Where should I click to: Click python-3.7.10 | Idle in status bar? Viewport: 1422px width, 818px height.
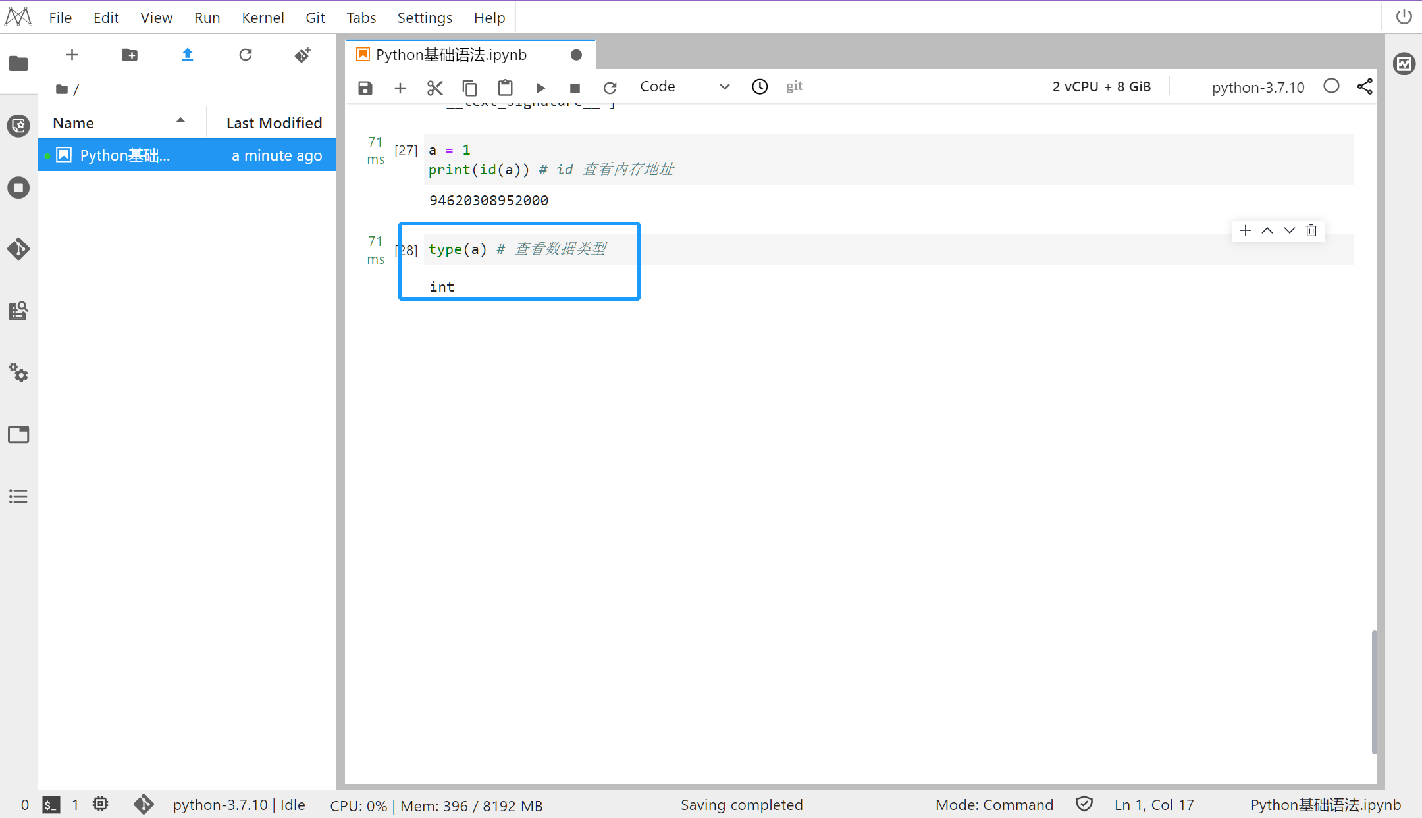pos(239,805)
